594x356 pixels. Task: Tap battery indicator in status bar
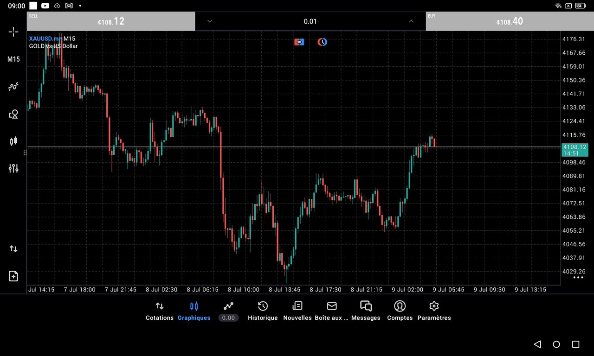(580, 6)
